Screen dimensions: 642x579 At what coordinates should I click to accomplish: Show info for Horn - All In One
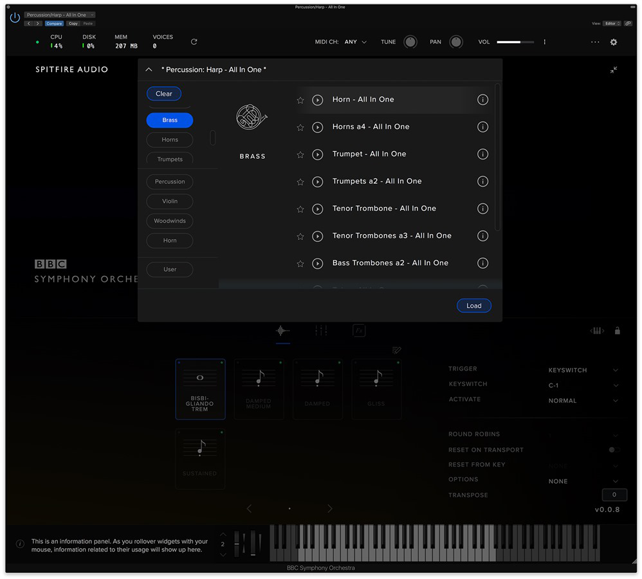tap(482, 100)
